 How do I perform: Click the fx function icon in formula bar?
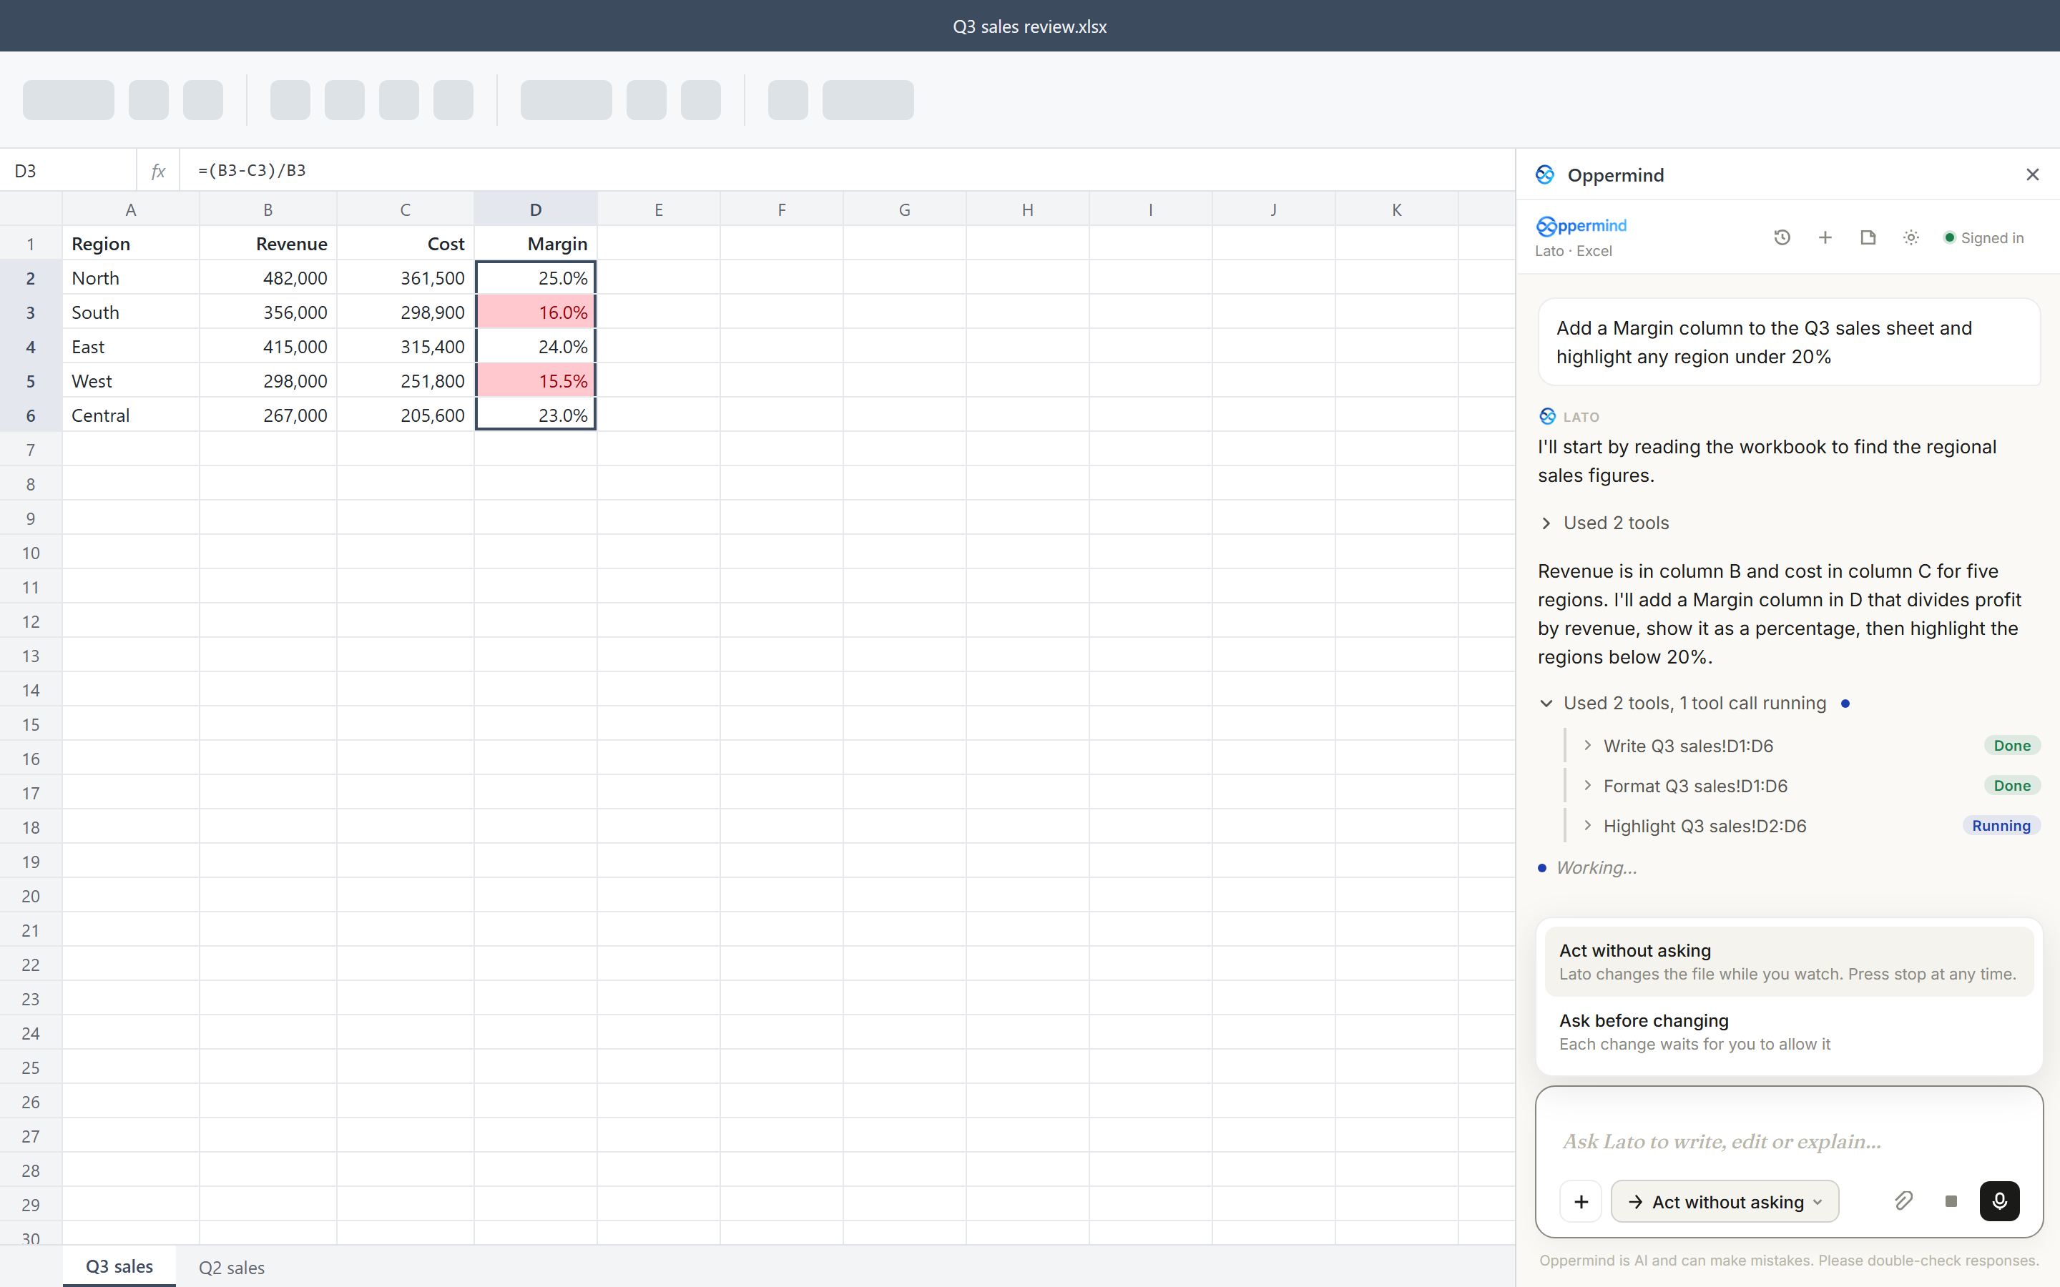(158, 171)
